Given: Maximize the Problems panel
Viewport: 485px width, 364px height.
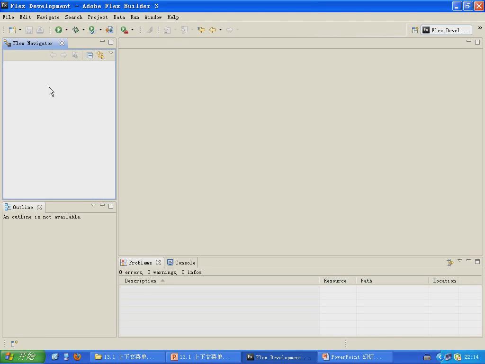Looking at the screenshot, I should (x=477, y=262).
